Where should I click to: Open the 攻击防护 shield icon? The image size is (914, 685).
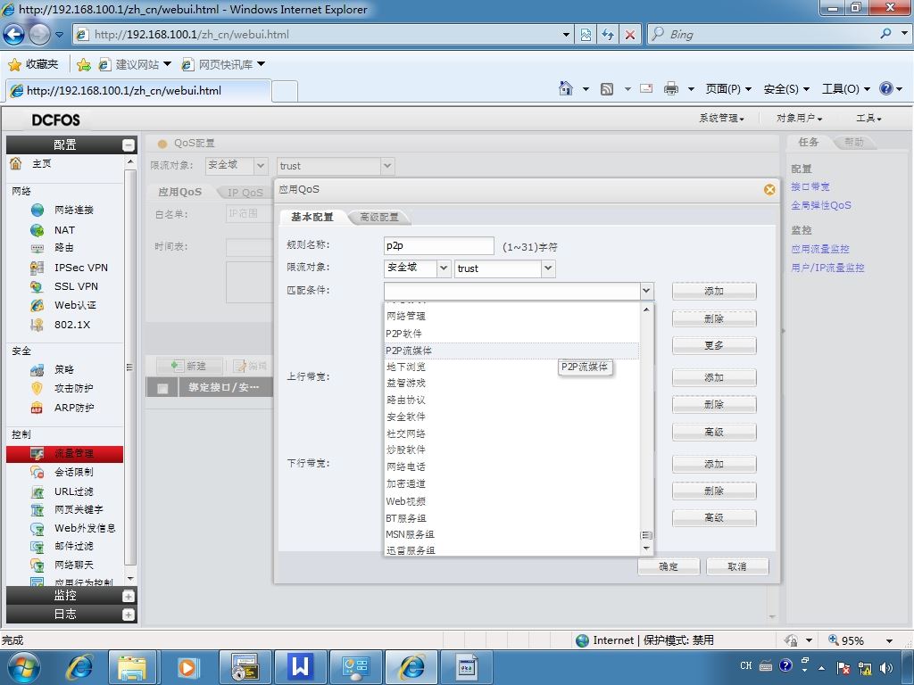click(x=37, y=388)
